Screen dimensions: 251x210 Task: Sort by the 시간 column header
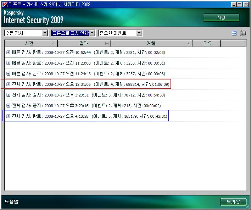coord(31,43)
